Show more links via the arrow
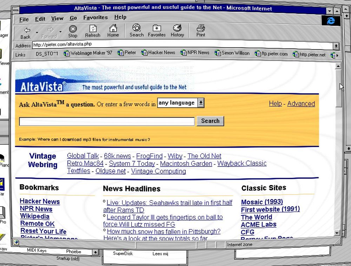The image size is (351, 266). (337, 55)
